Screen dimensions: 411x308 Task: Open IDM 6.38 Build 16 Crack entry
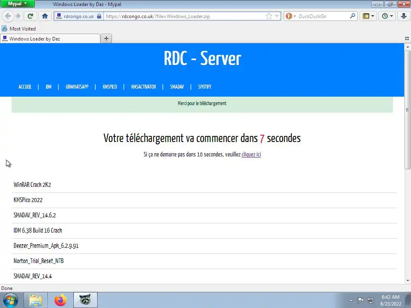pos(38,231)
